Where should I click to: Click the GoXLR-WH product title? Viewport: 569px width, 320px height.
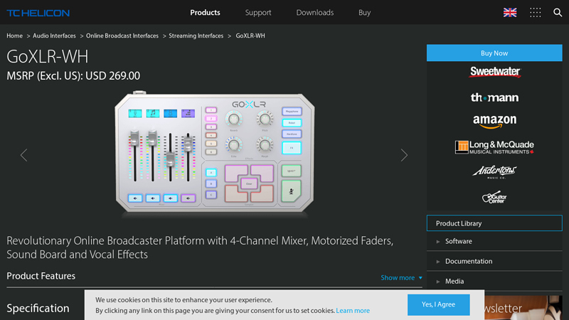(48, 57)
